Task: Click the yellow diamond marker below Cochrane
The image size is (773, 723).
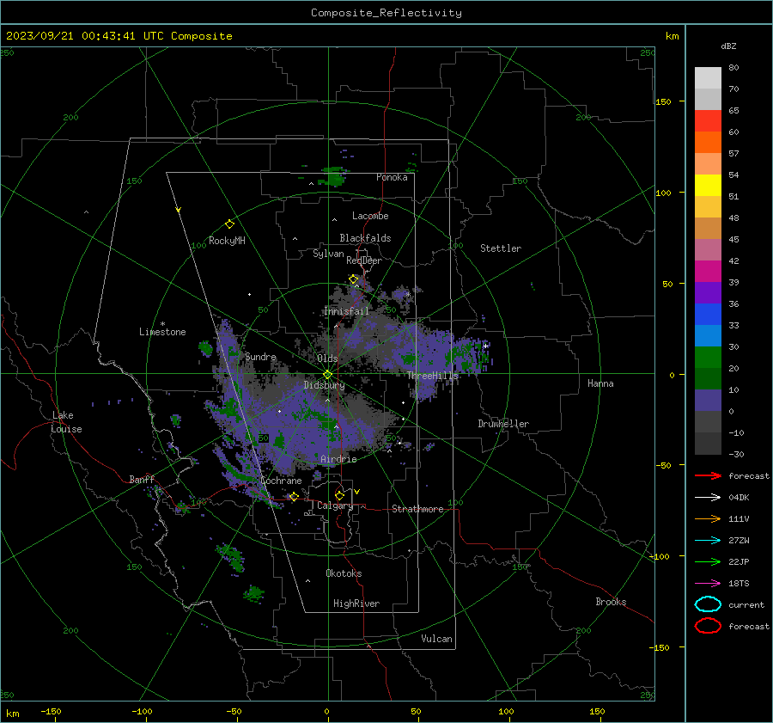Action: click(294, 497)
